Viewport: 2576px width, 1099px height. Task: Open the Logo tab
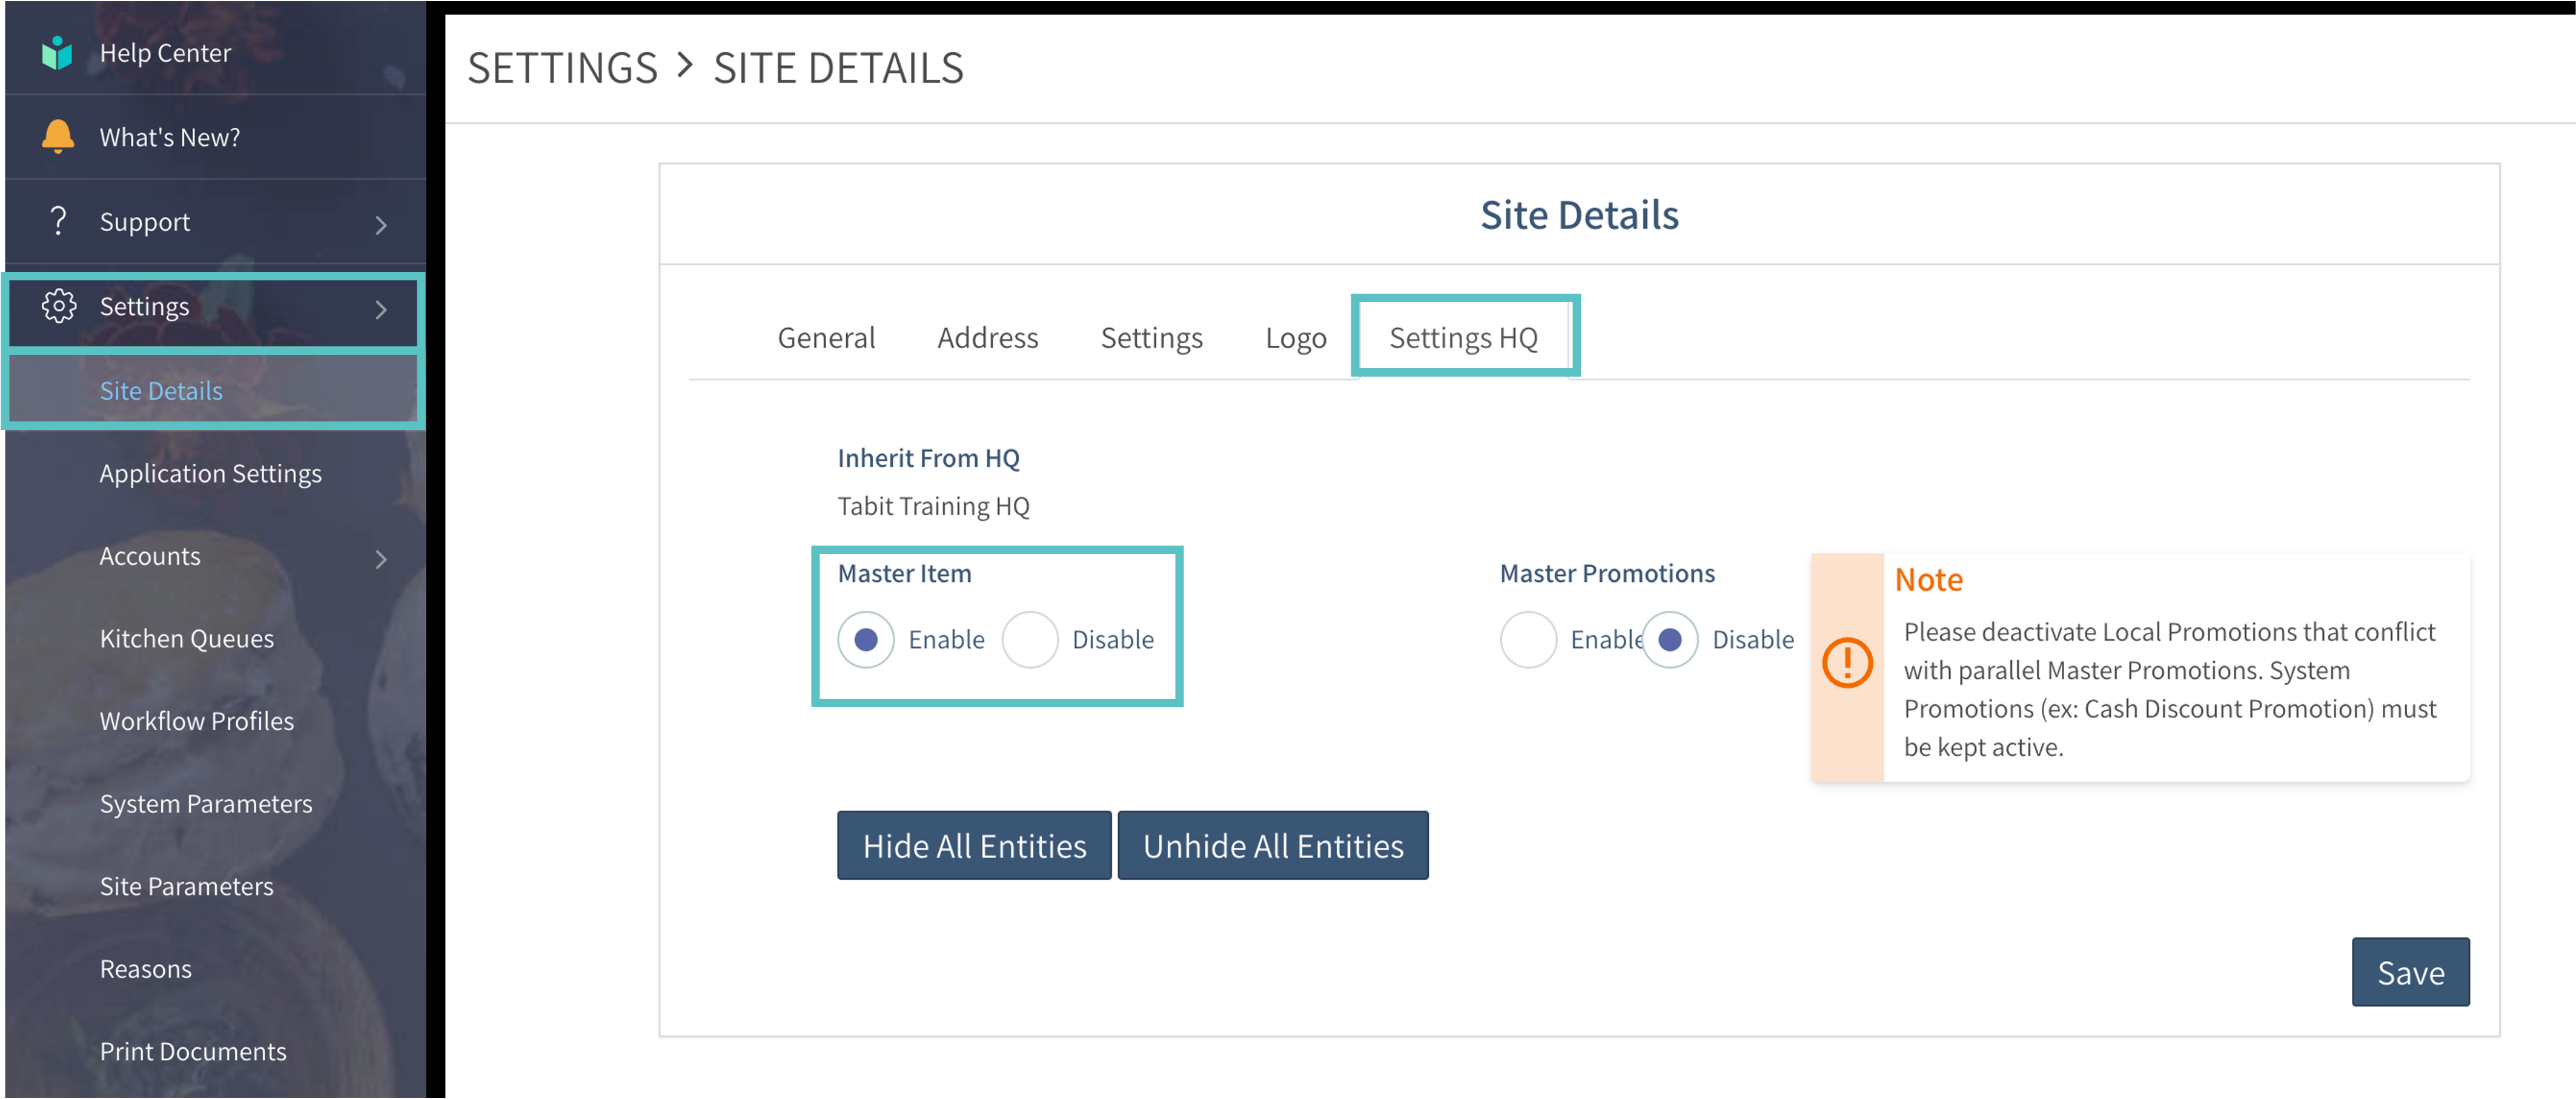tap(1295, 338)
